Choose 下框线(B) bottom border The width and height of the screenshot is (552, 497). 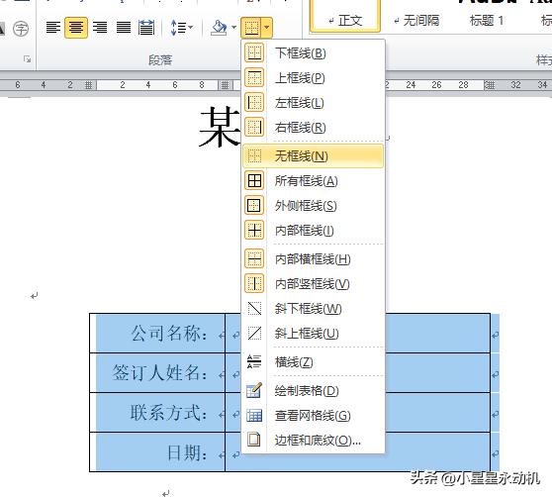click(x=314, y=53)
